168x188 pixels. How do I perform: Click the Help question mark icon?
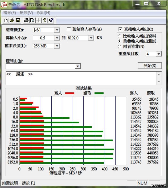[45, 21]
